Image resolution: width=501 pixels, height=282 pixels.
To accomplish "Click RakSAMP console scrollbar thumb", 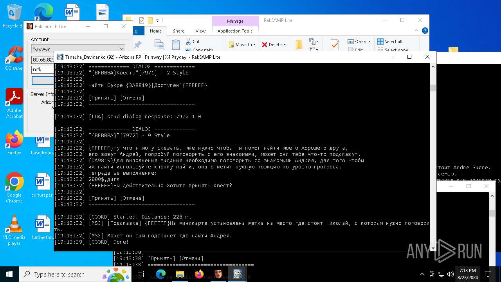I will 433,88.
